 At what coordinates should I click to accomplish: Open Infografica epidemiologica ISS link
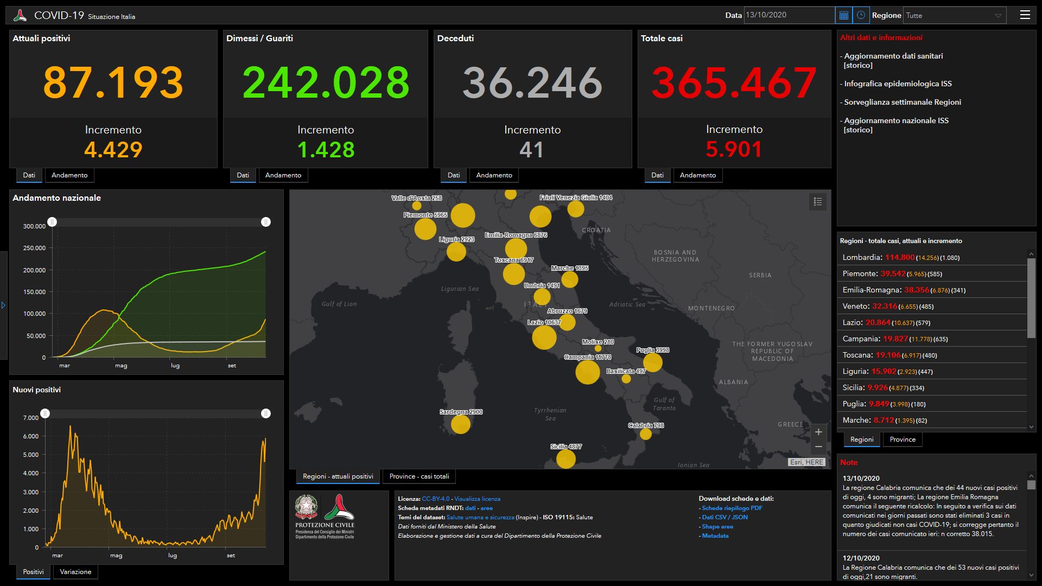click(898, 84)
